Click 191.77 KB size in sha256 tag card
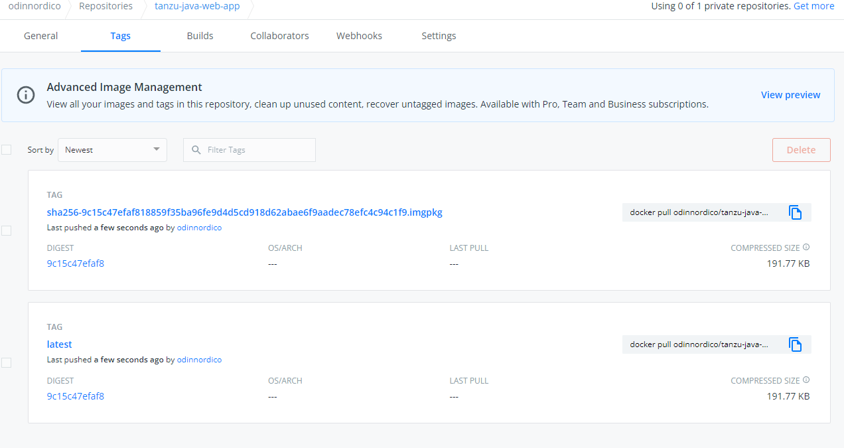The image size is (844, 448). tap(788, 263)
